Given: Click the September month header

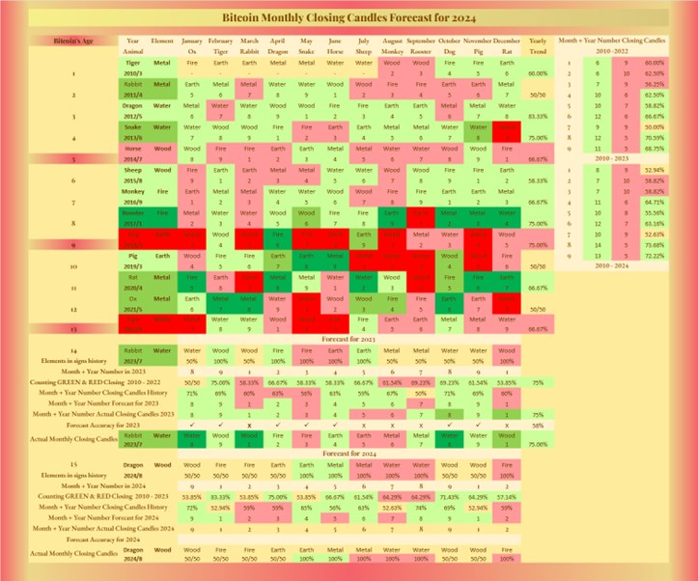Looking at the screenshot, I should [421, 41].
